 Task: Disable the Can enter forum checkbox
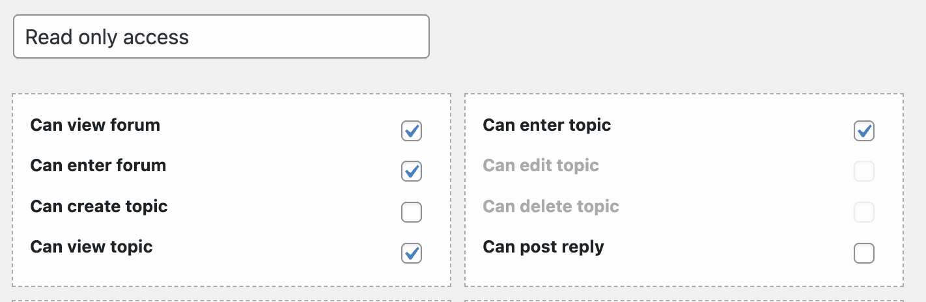(x=412, y=171)
